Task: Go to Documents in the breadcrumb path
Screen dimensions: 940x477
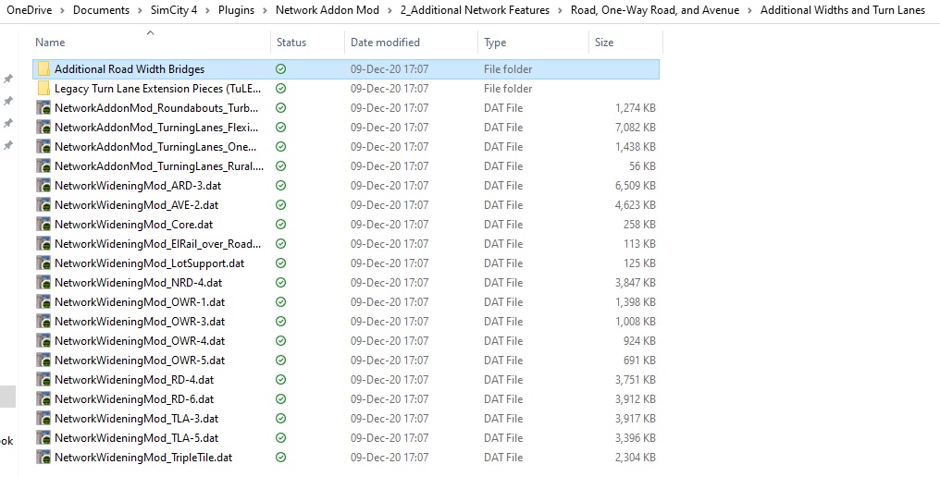Action: click(101, 10)
